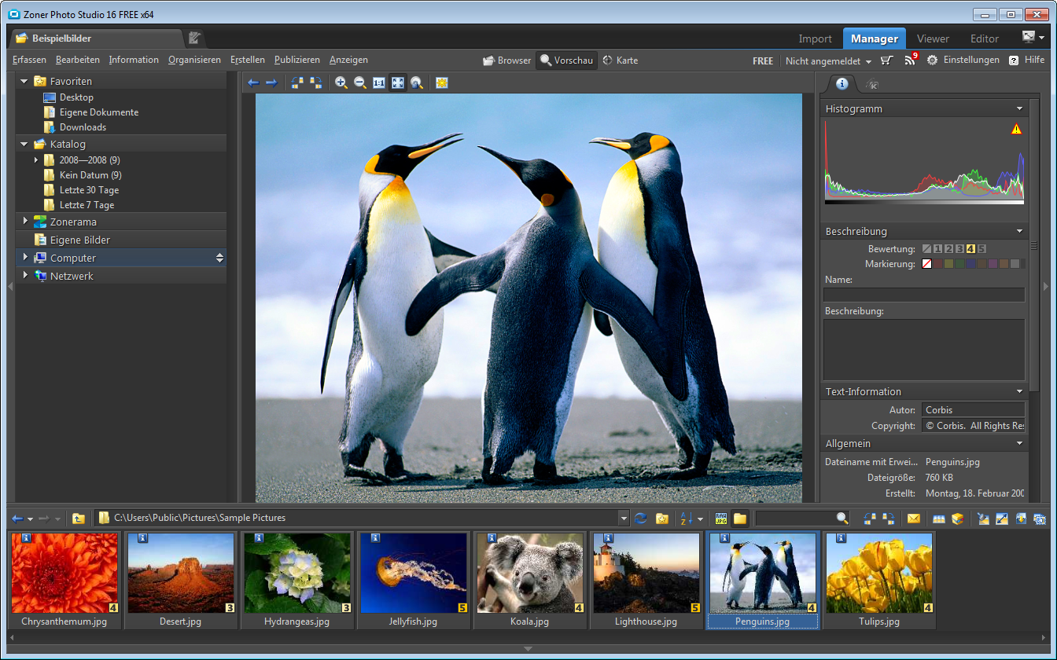
Task: Switch to the Editor tab
Action: (985, 38)
